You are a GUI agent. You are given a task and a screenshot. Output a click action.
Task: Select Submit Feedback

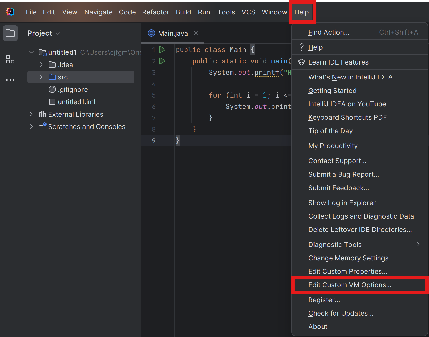[360, 188]
